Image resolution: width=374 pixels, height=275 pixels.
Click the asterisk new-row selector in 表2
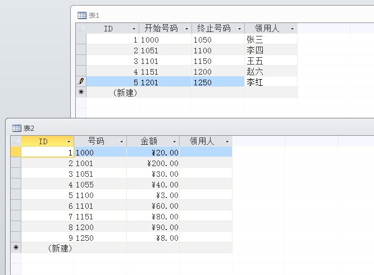tap(16, 247)
